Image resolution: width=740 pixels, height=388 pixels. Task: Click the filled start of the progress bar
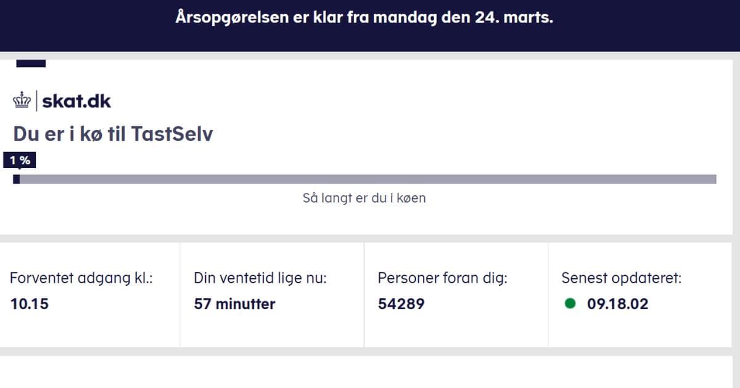point(17,179)
